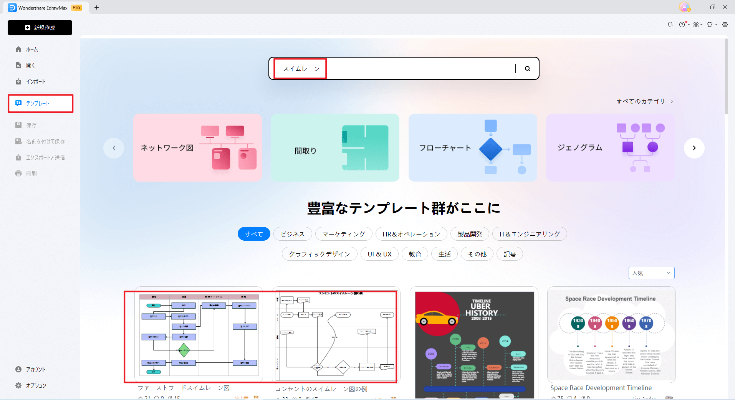The height and width of the screenshot is (400, 735).
Task: Open the apps grid icon
Action: click(x=696, y=25)
